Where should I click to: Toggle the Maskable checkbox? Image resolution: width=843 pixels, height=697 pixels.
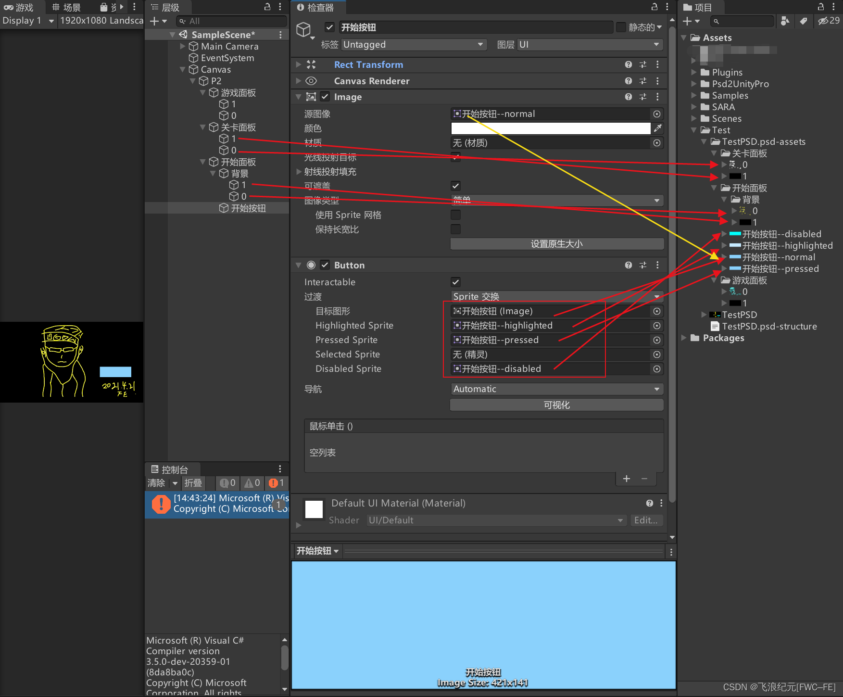tap(456, 186)
